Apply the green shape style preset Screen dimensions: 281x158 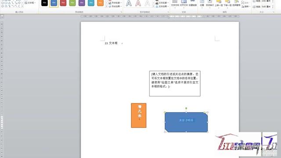72,3
